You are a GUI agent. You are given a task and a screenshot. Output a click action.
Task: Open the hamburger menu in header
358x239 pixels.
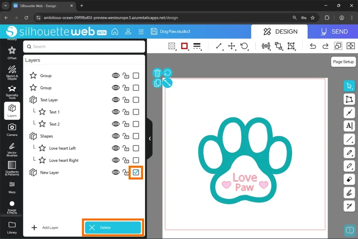(141, 31)
